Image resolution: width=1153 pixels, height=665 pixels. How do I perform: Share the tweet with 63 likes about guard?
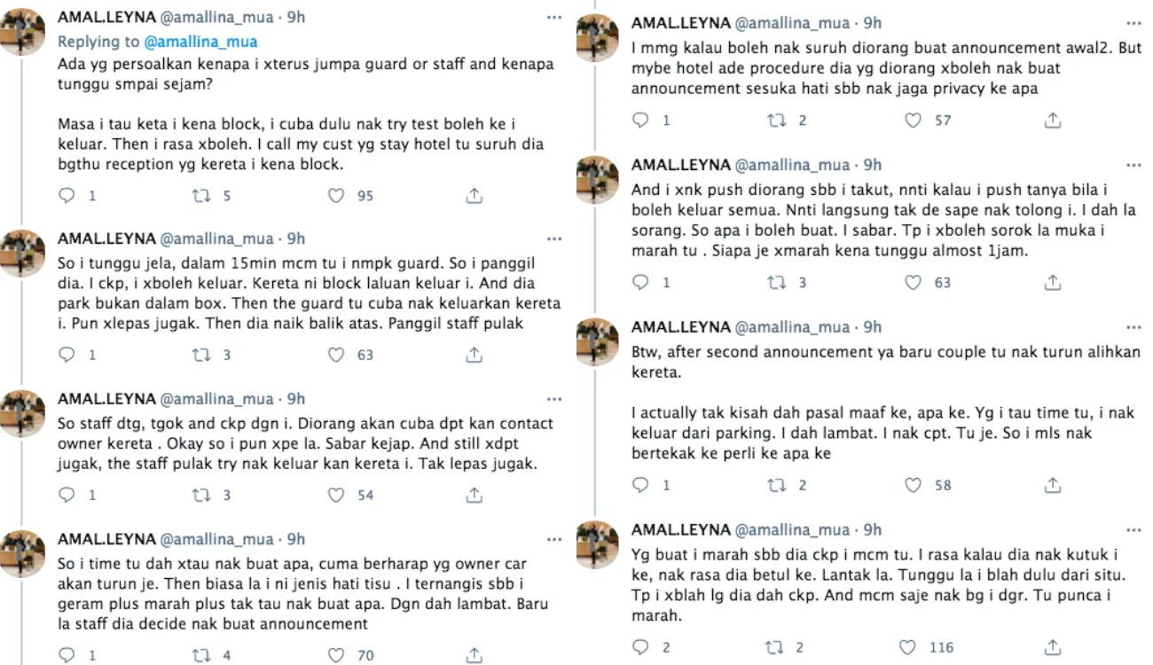click(x=474, y=355)
